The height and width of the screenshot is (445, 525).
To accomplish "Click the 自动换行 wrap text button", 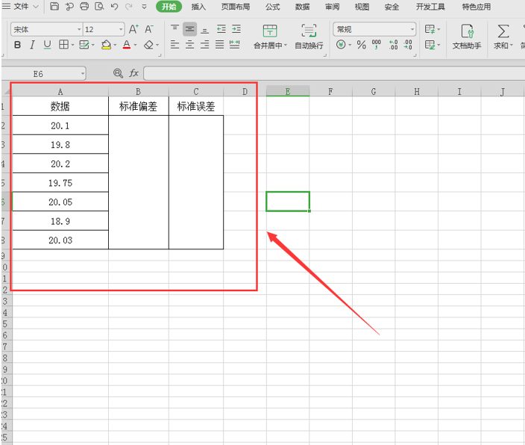I will [309, 37].
